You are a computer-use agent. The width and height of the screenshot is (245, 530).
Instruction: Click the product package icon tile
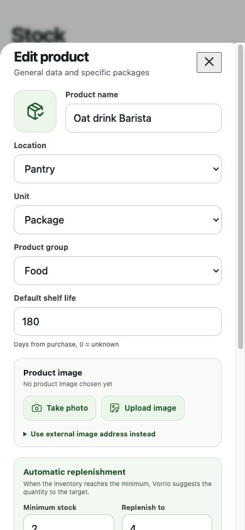(x=35, y=111)
